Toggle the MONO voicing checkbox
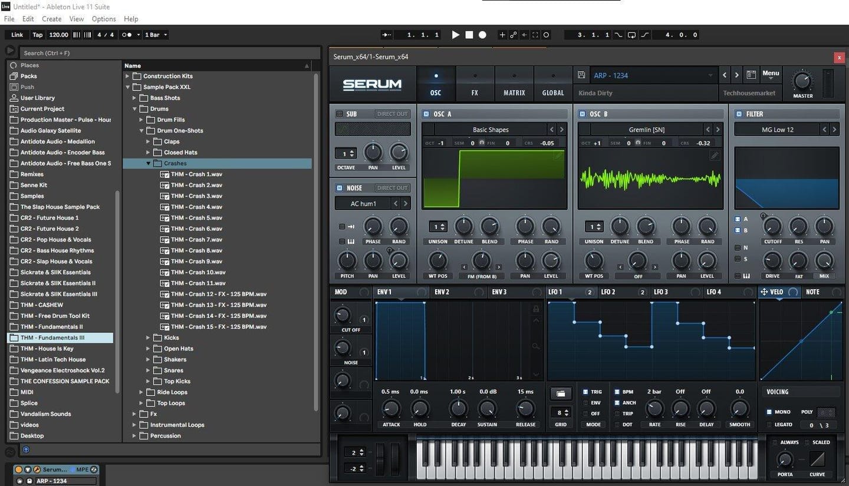 [769, 412]
